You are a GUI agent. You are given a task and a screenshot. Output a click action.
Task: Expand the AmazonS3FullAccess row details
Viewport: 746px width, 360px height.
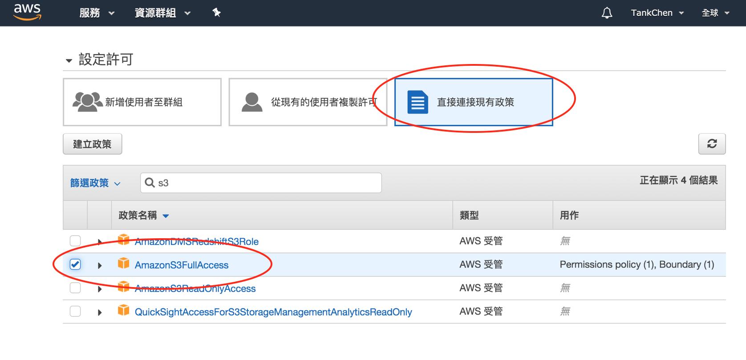point(100,265)
